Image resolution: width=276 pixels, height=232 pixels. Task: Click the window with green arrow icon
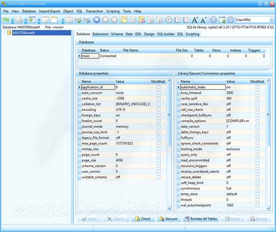pos(222,20)
